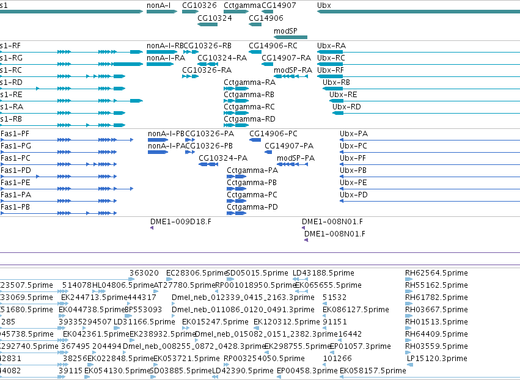Select the EK086127.5prime EST label
This screenshot has height=380, width=520.
click(356, 310)
